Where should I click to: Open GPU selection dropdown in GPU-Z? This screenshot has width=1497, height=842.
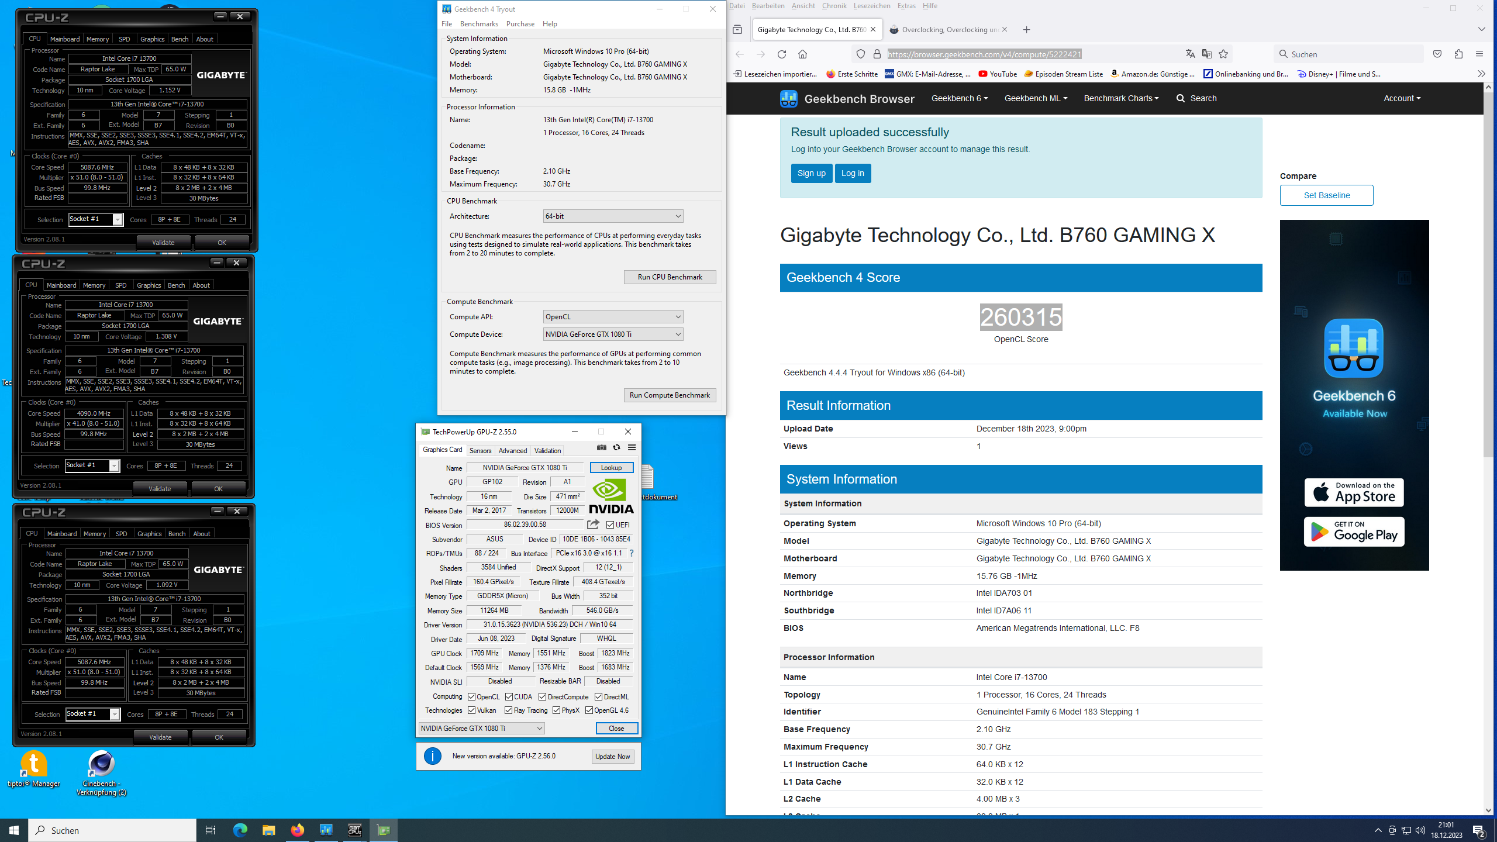pyautogui.click(x=481, y=728)
